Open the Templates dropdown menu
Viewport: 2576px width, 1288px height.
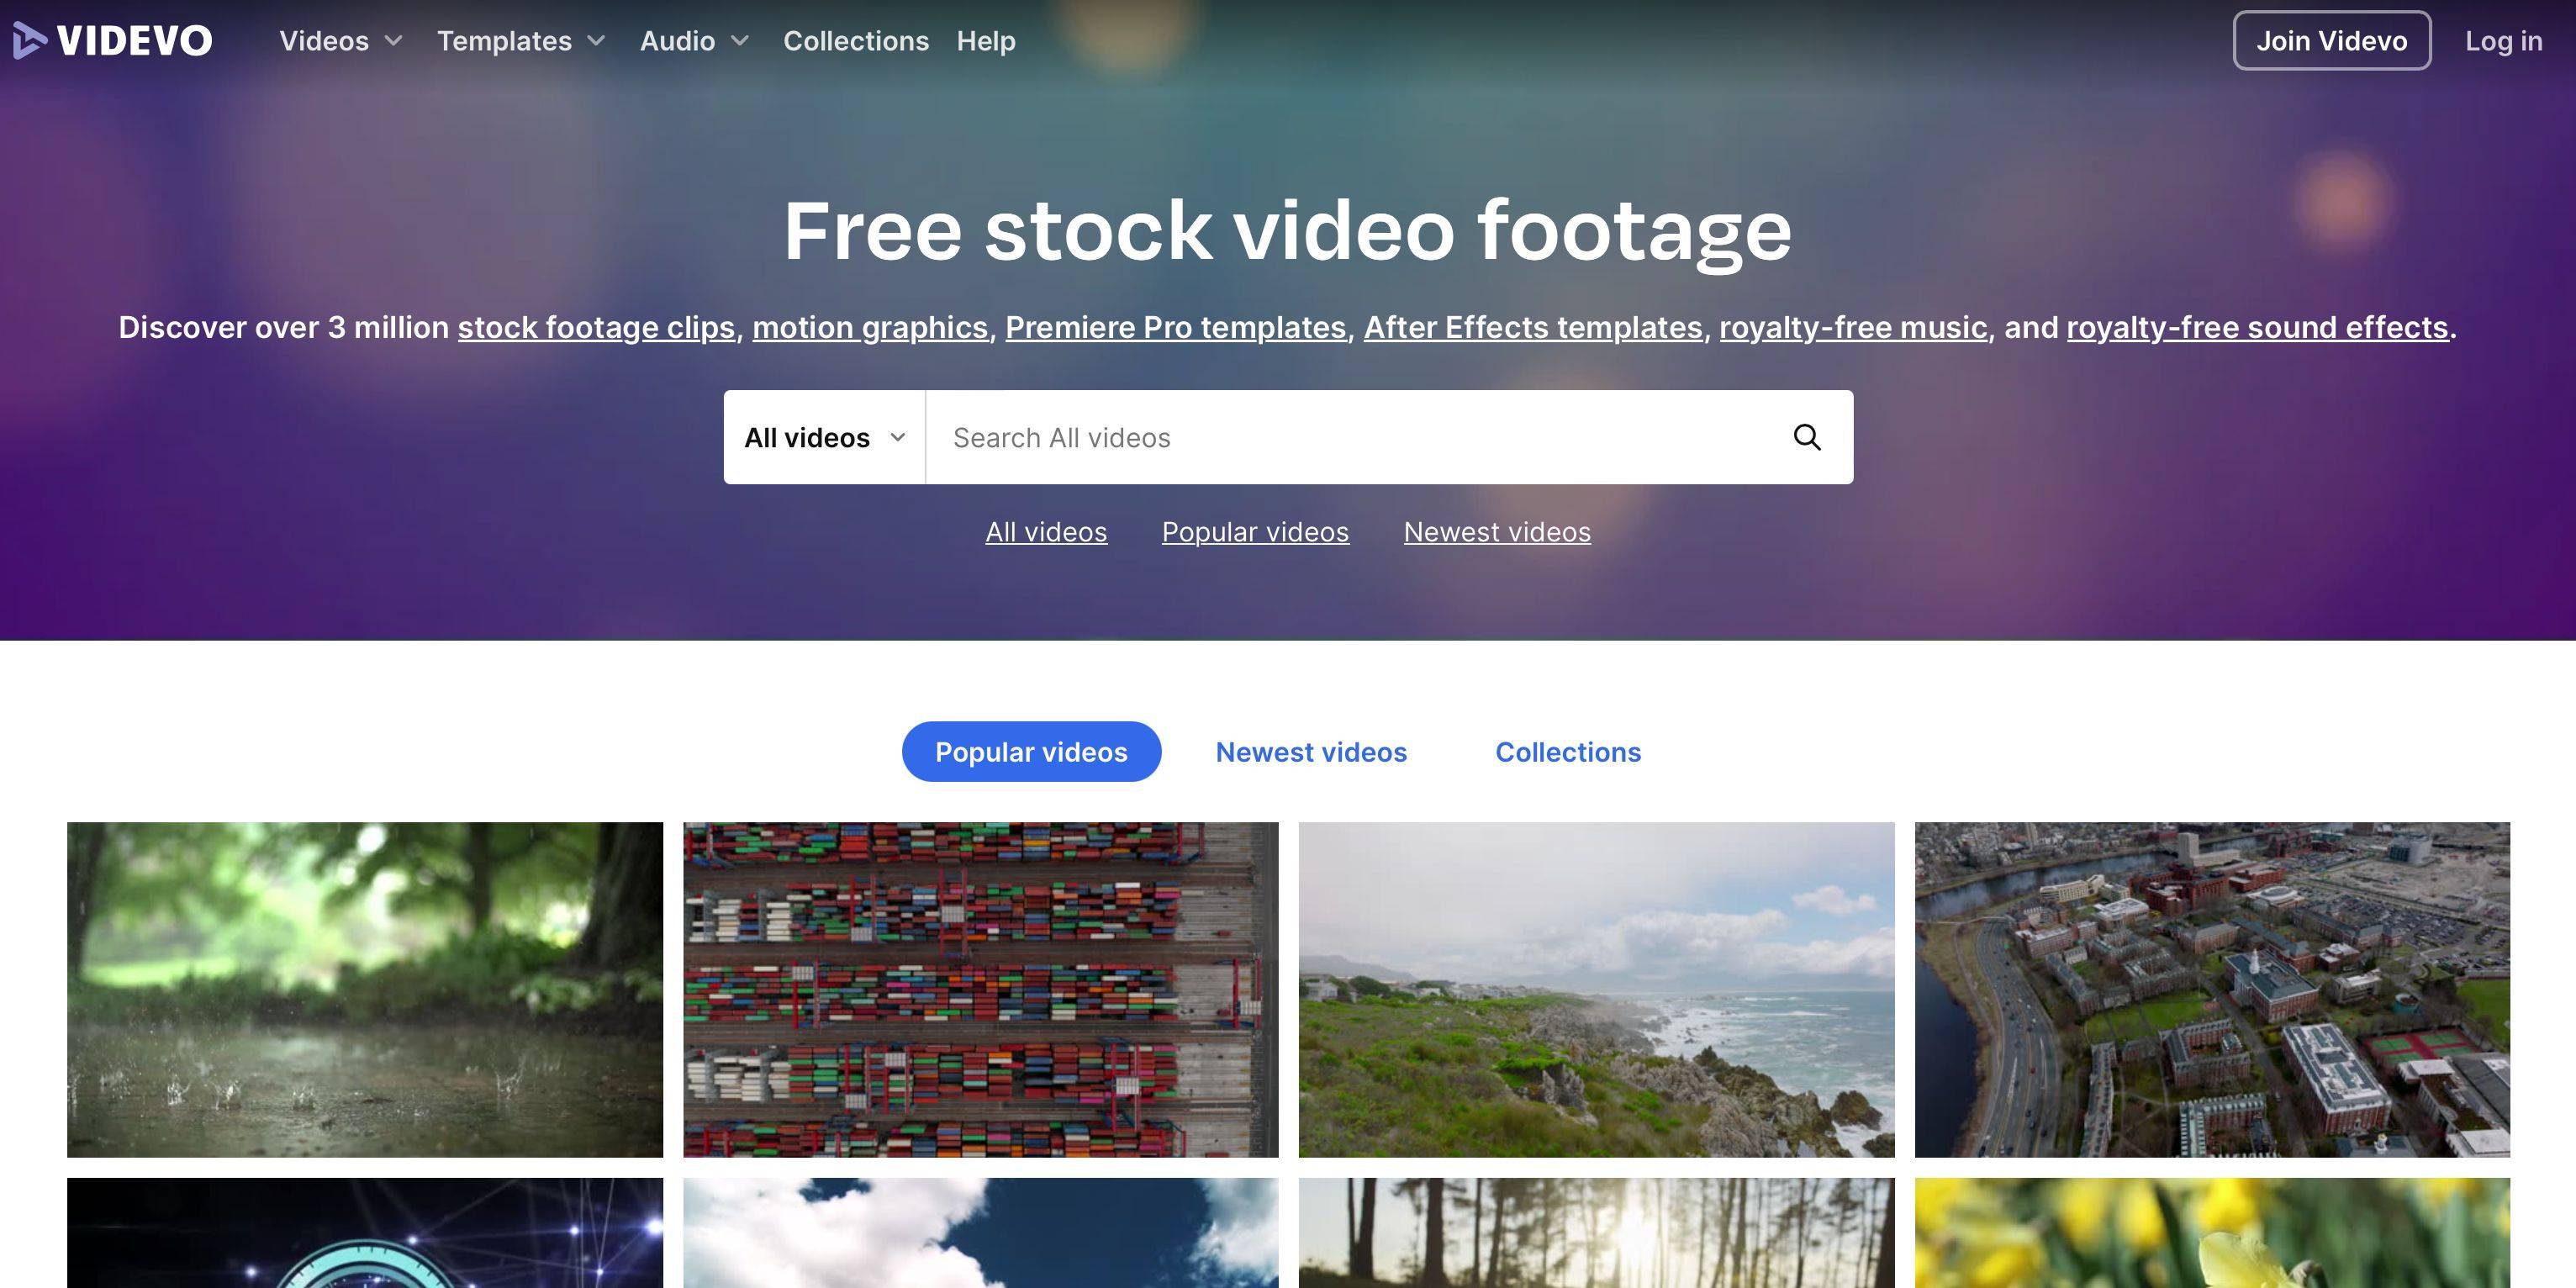pyautogui.click(x=520, y=41)
